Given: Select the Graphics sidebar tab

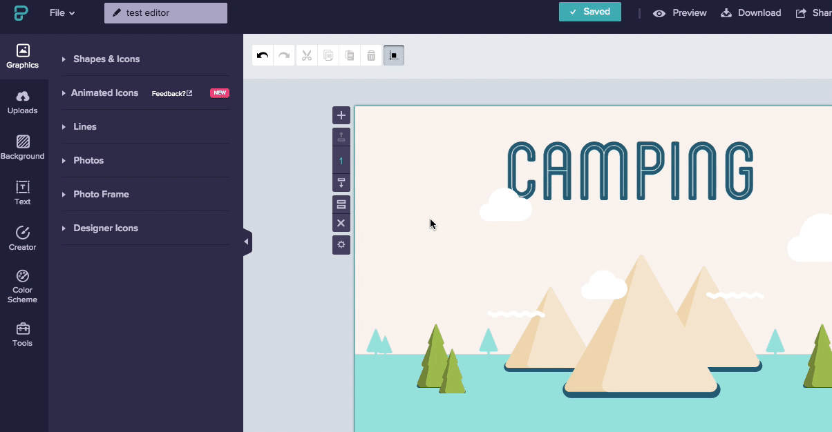Looking at the screenshot, I should point(23,57).
